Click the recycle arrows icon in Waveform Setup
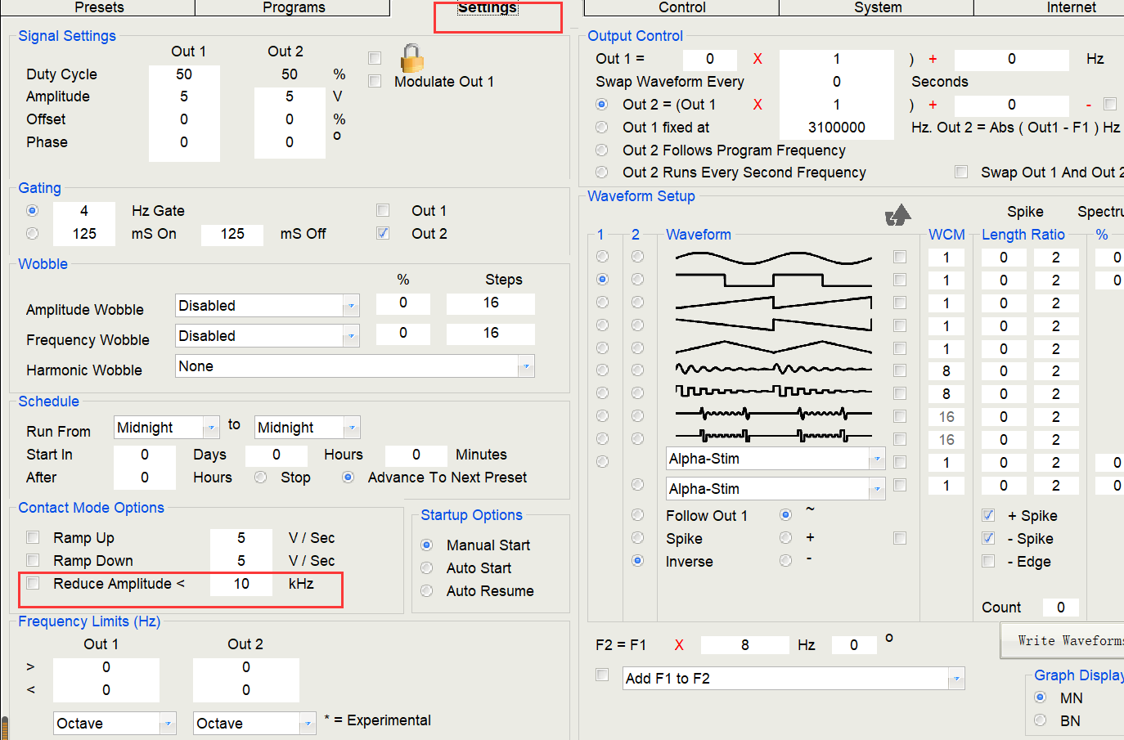 pyautogui.click(x=897, y=215)
